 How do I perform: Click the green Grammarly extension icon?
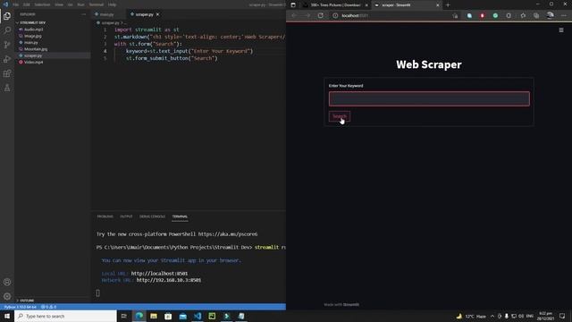pyautogui.click(x=495, y=16)
